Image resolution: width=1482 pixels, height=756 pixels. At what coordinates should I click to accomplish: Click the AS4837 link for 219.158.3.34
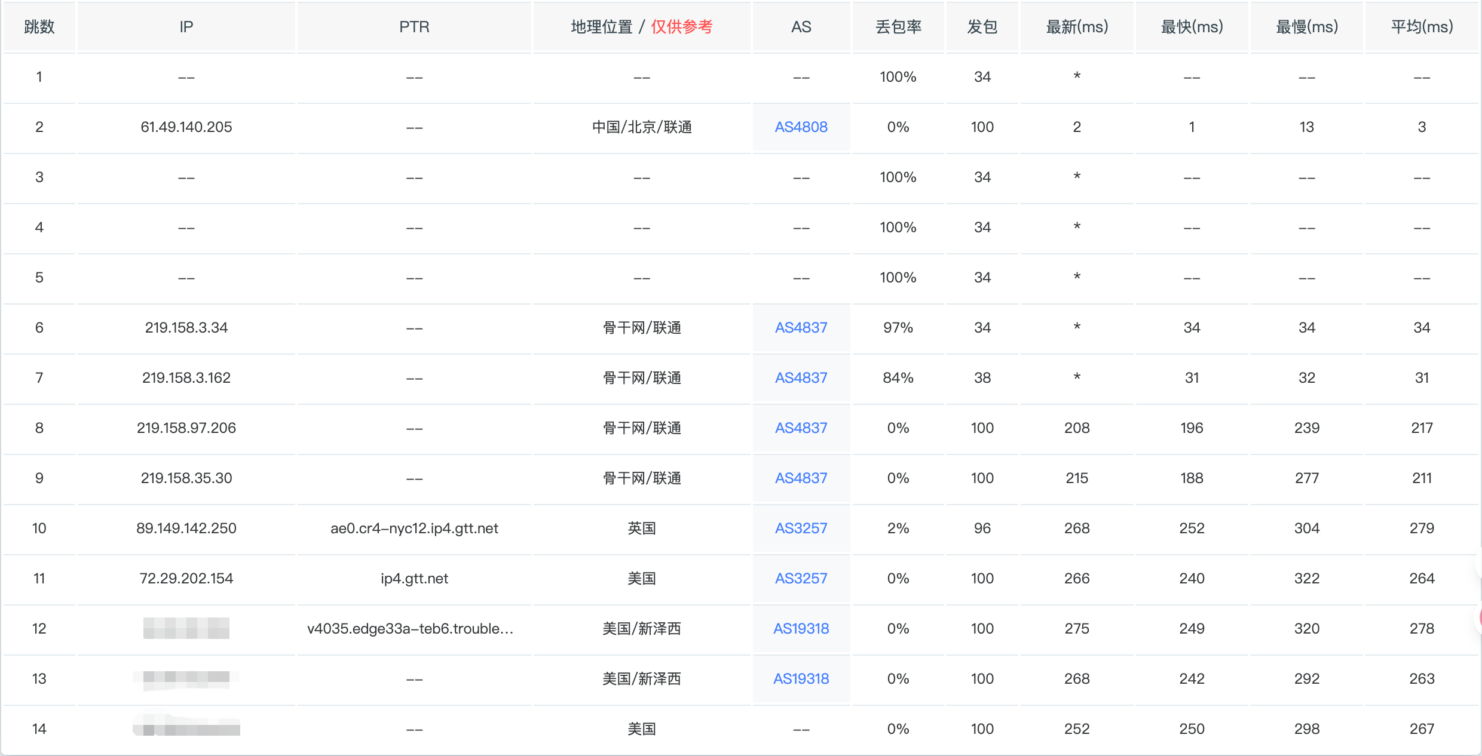801,328
